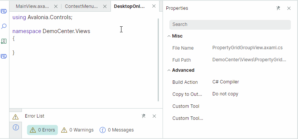Toggle the 0 Messages filter
This screenshot has width=298, height=139.
tap(117, 130)
